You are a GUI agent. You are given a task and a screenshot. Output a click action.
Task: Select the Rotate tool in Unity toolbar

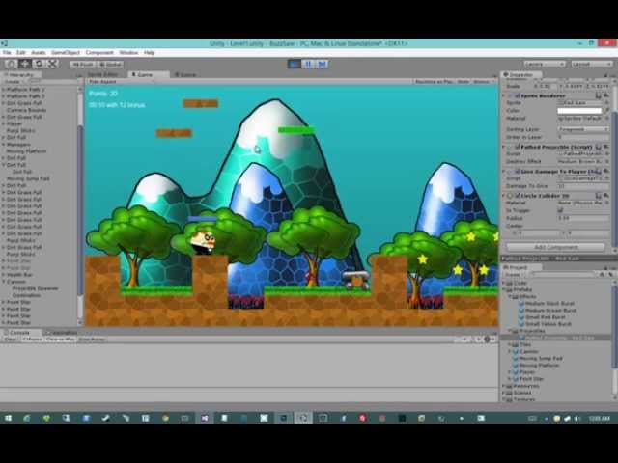[x=39, y=64]
